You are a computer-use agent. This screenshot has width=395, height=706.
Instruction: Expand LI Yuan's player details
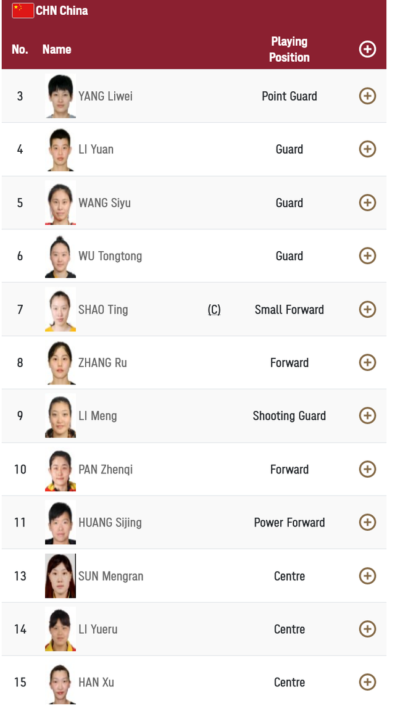point(367,149)
